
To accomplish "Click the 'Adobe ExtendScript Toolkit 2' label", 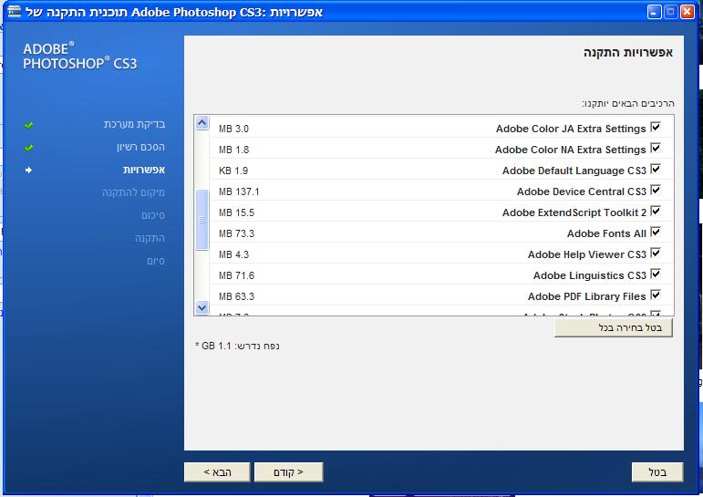I will coord(574,212).
